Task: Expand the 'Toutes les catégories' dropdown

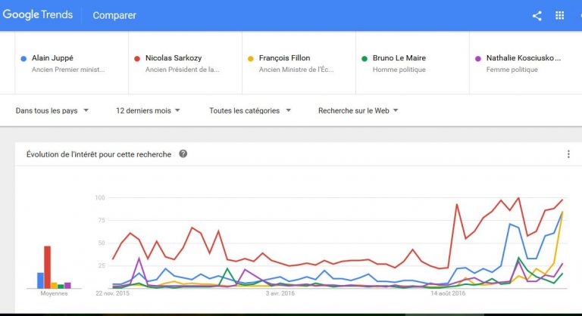Action: [250, 110]
